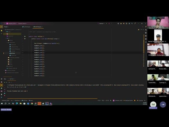This screenshot has height=127, width=169.
Task: Click the vijayalaxmi participant video thumbnail
Action: click(x=158, y=23)
